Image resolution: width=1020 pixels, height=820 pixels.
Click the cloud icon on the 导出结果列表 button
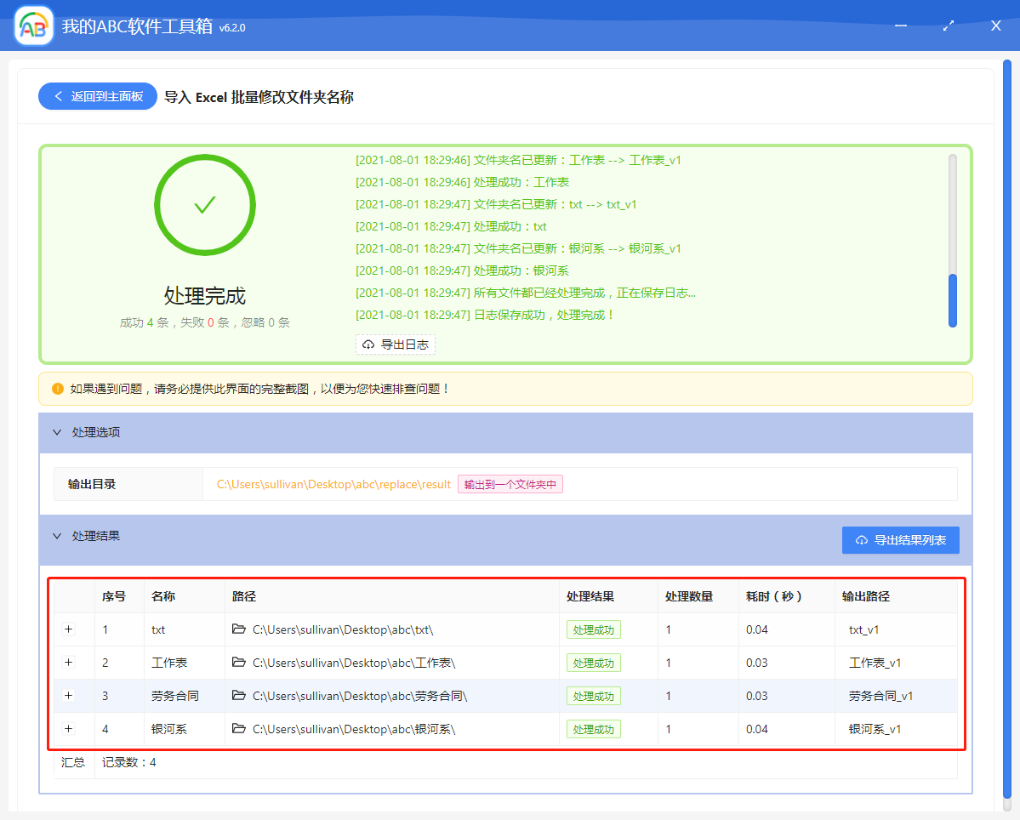click(x=861, y=539)
